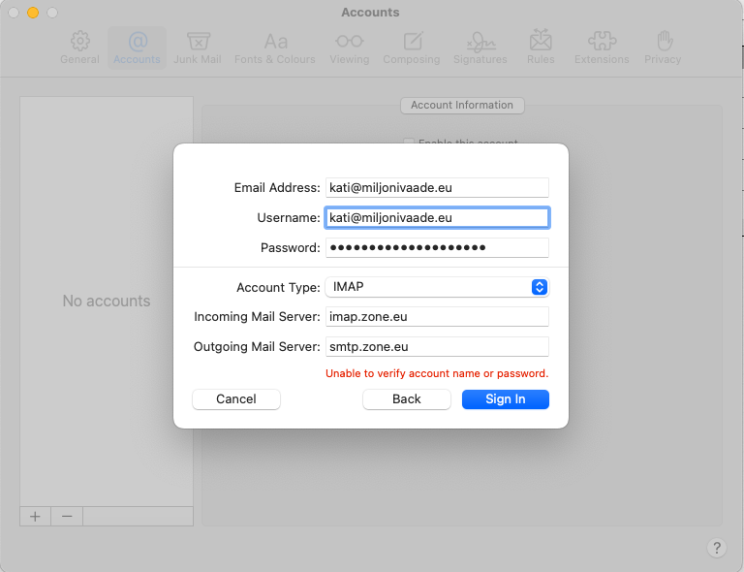
Task: Go Back to the previous step
Action: pyautogui.click(x=407, y=399)
